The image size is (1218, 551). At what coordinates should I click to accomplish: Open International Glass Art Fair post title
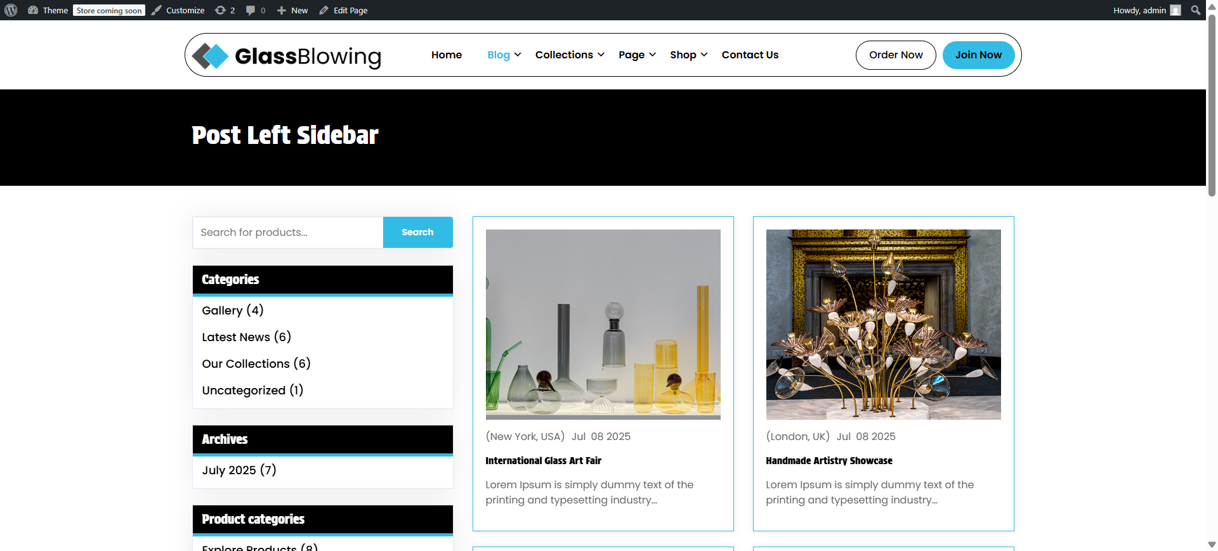point(543,461)
